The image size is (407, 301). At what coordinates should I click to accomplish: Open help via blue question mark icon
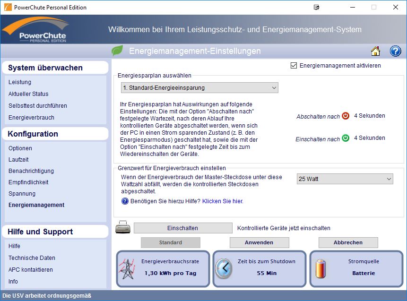[395, 51]
